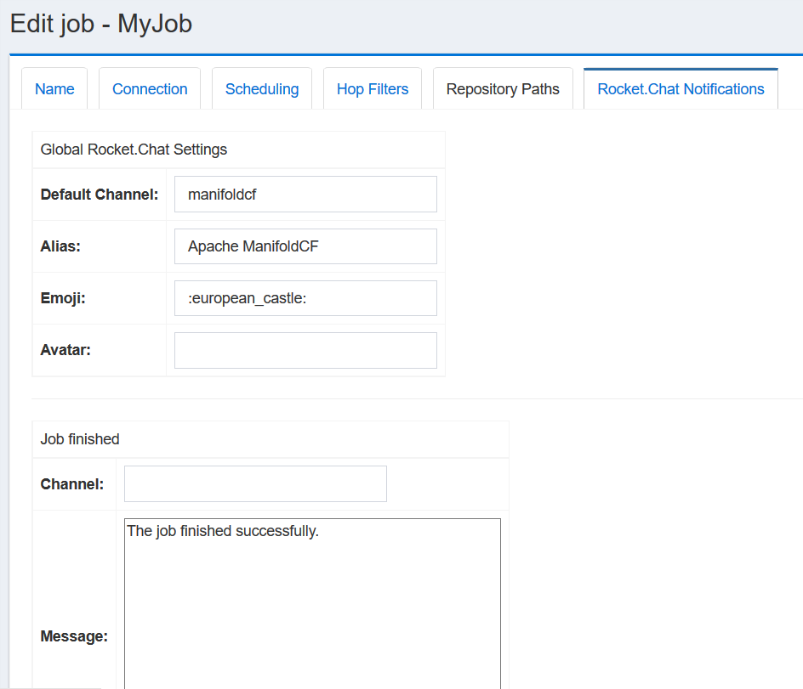
Task: Click the empty Channel field under Job finished
Action: tap(255, 483)
